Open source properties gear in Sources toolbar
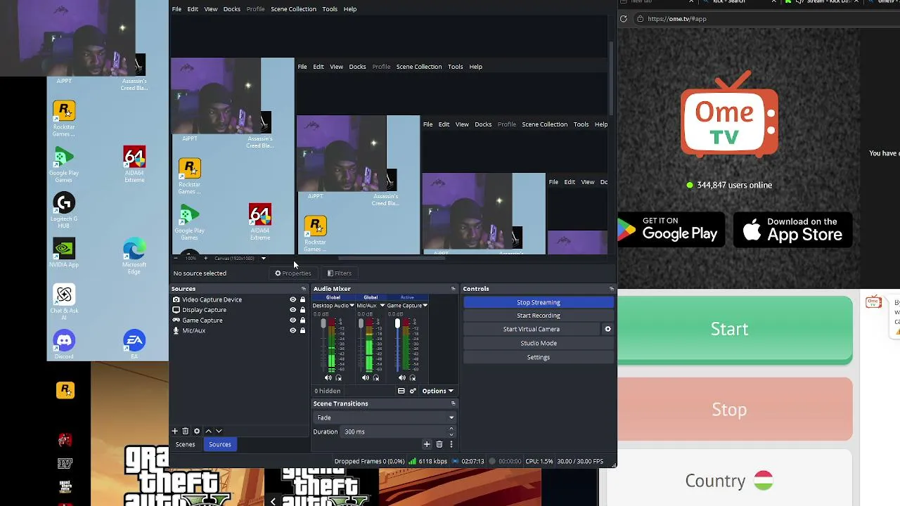The image size is (900, 506). click(197, 431)
